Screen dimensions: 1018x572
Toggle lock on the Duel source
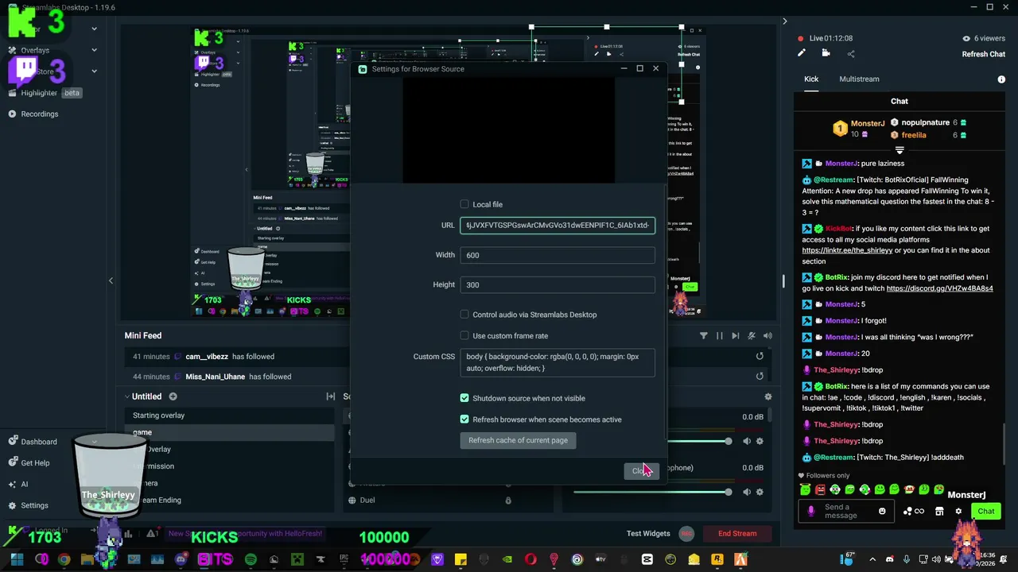click(508, 500)
